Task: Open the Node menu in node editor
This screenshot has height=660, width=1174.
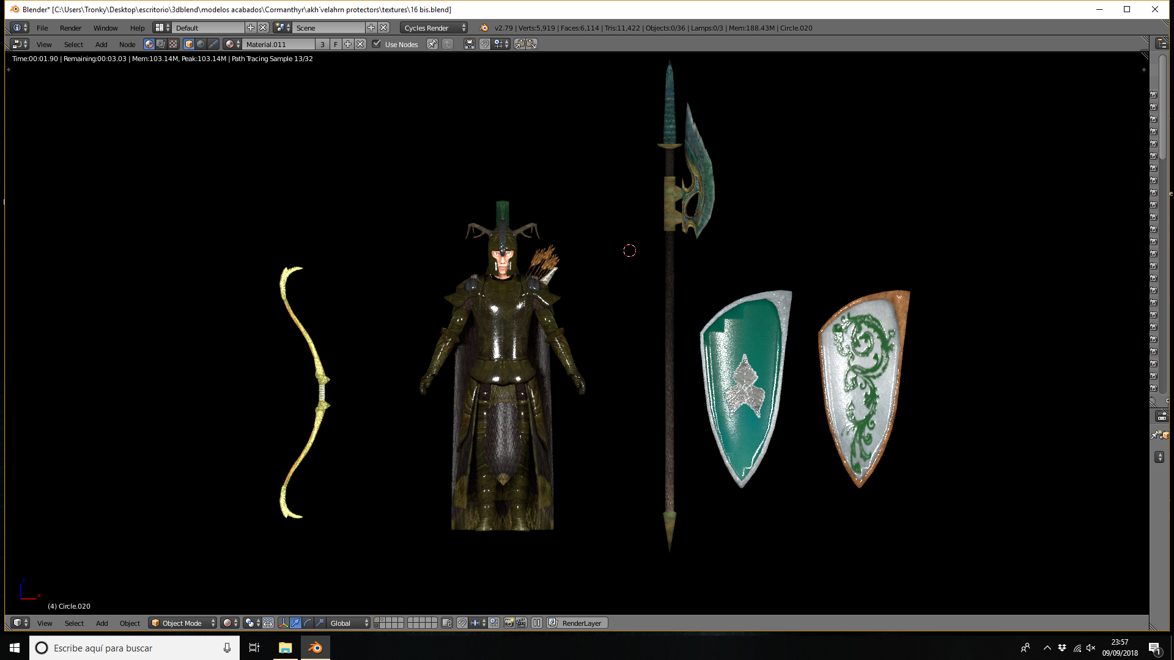Action: 127,44
